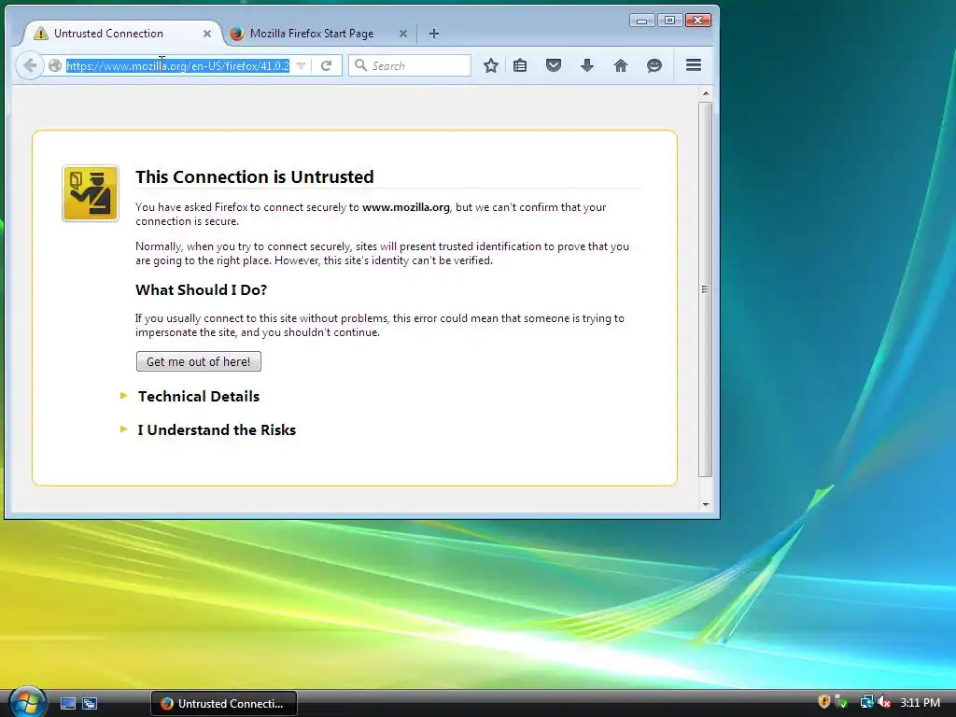
Task: Click the This Connection is Untrusted heading
Action: coord(254,176)
